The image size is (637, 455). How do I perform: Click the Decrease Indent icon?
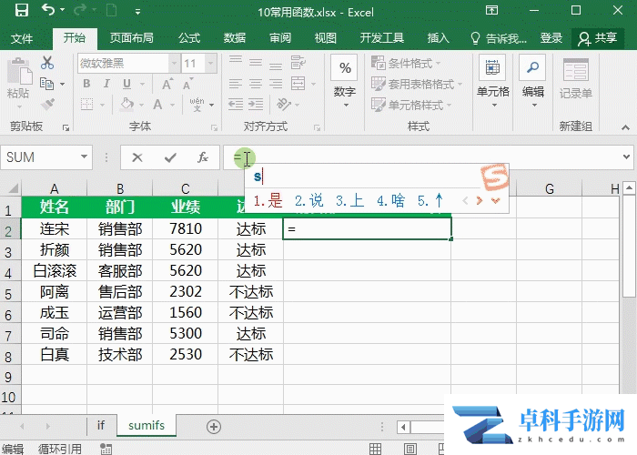point(236,105)
